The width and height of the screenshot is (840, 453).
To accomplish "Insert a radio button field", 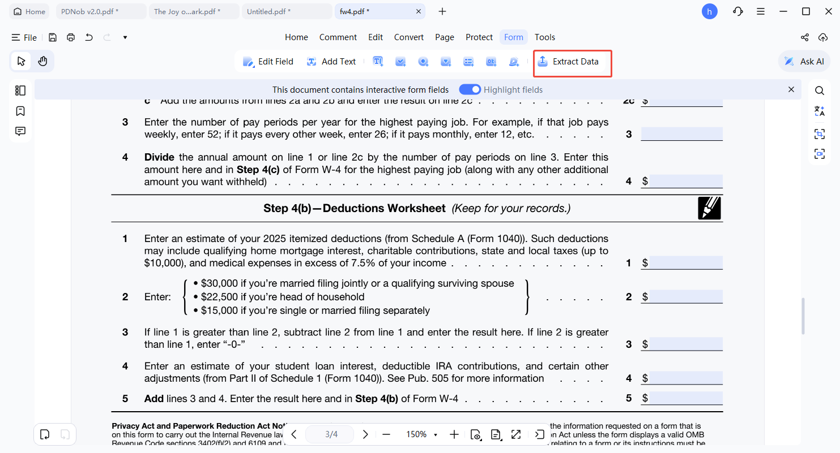I will [x=423, y=61].
